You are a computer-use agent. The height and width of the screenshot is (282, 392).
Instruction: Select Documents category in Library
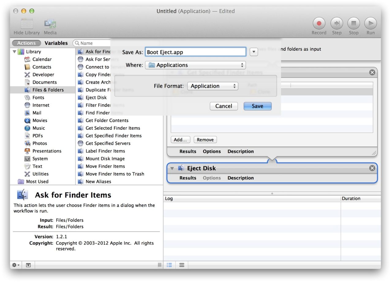click(44, 82)
